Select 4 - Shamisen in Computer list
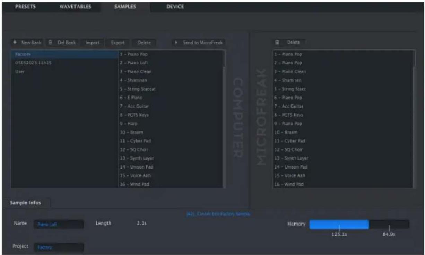 [x=170, y=80]
